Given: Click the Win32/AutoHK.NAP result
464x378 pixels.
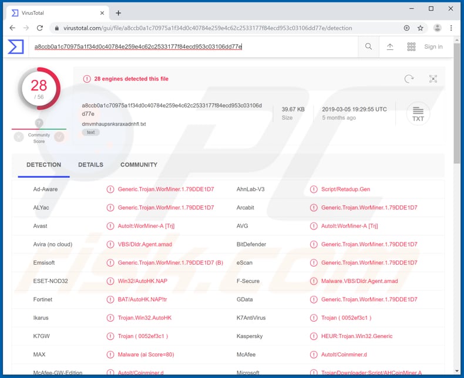Looking at the screenshot, I should point(142,281).
